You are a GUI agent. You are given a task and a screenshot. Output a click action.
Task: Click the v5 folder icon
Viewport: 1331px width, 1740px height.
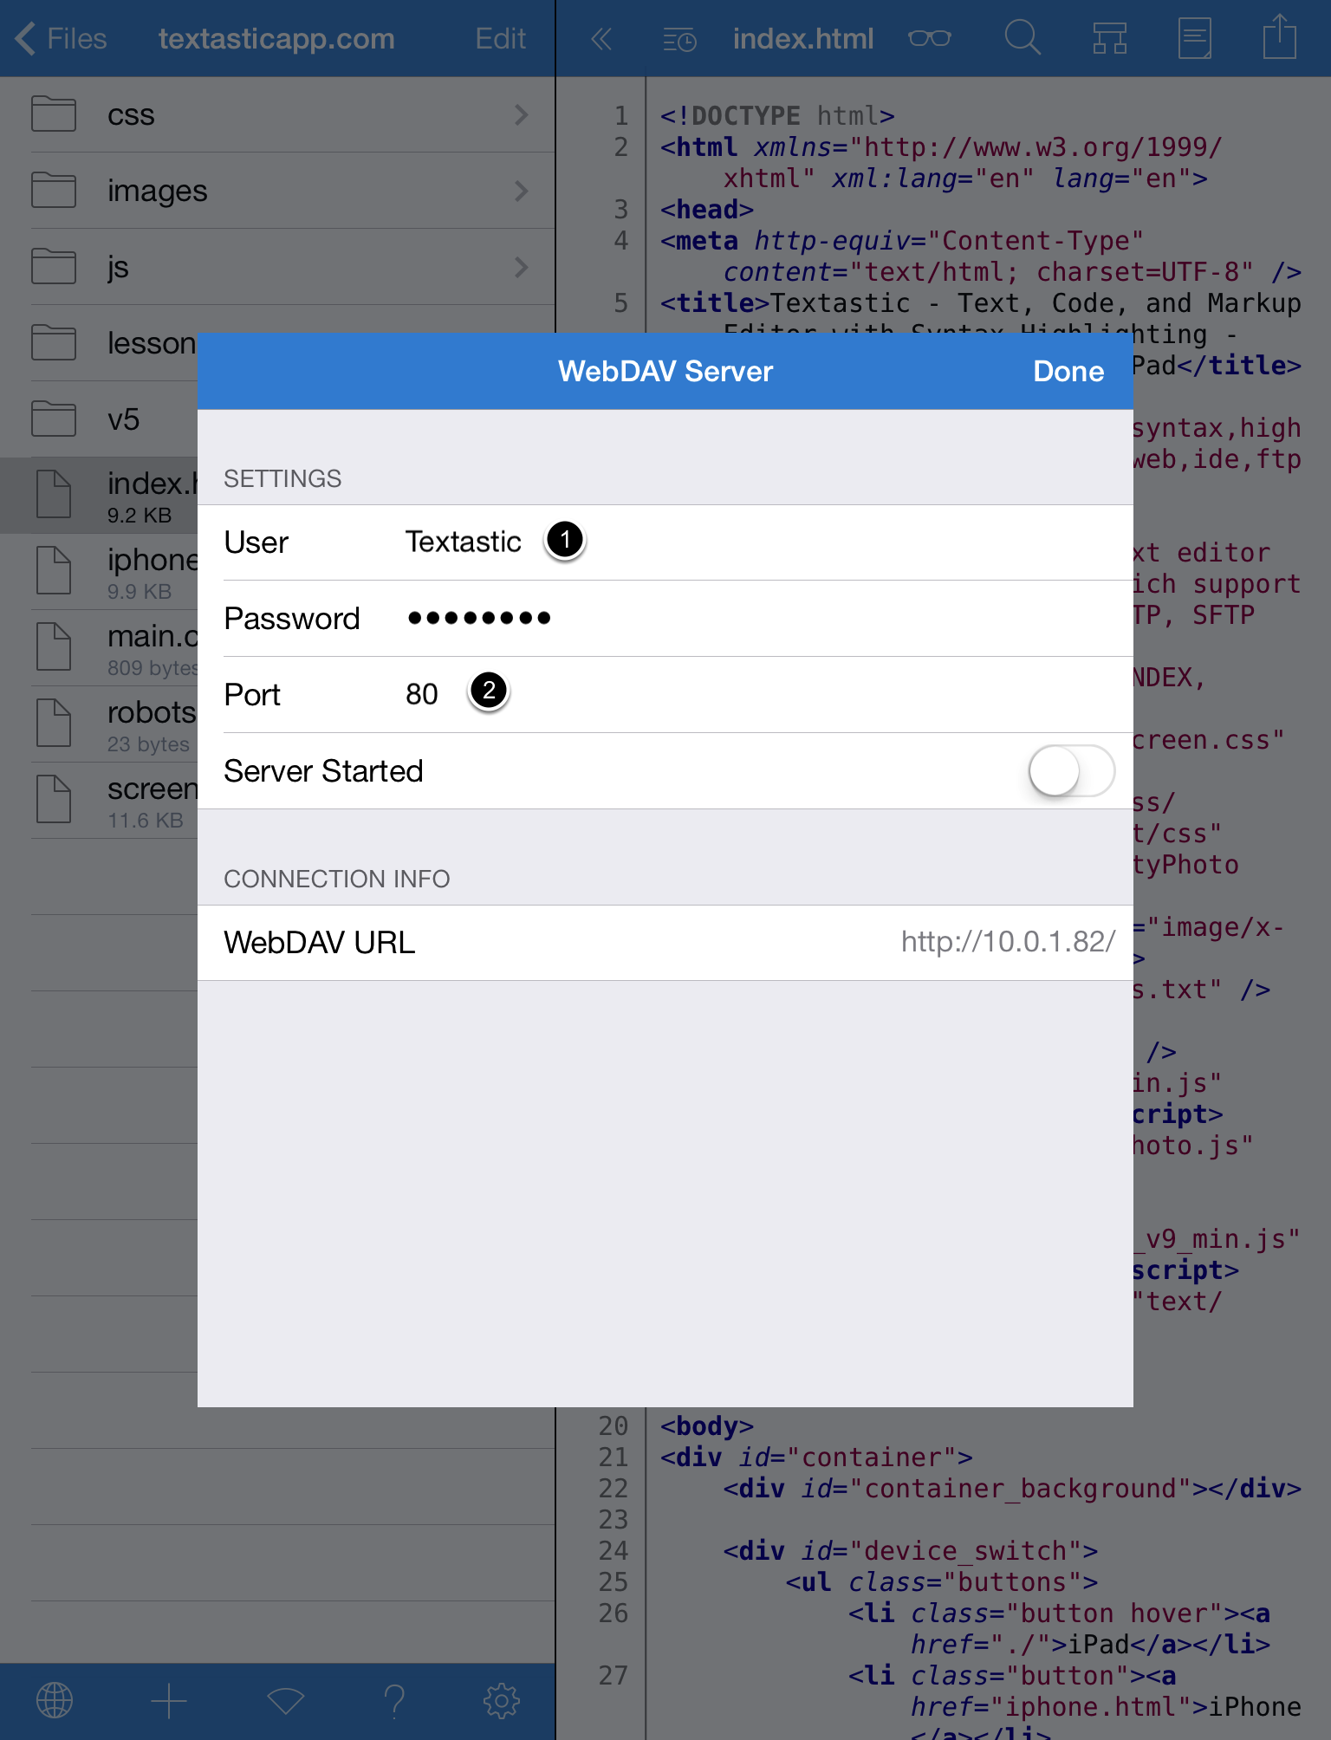[x=54, y=419]
